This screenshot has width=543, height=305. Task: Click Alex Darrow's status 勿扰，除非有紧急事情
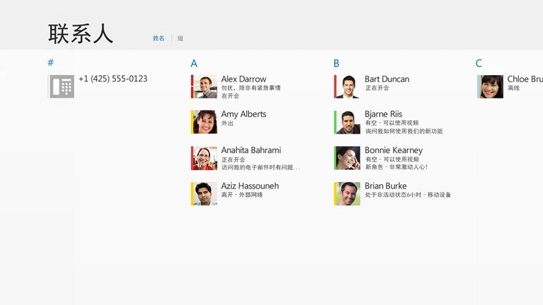click(x=251, y=88)
